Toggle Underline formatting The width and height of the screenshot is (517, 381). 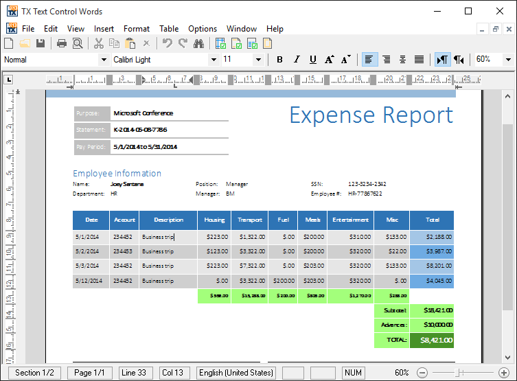coord(313,60)
